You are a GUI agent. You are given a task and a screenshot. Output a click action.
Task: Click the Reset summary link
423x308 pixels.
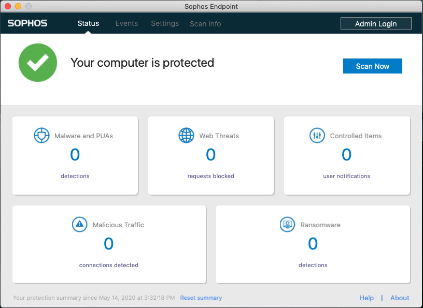tap(201, 298)
